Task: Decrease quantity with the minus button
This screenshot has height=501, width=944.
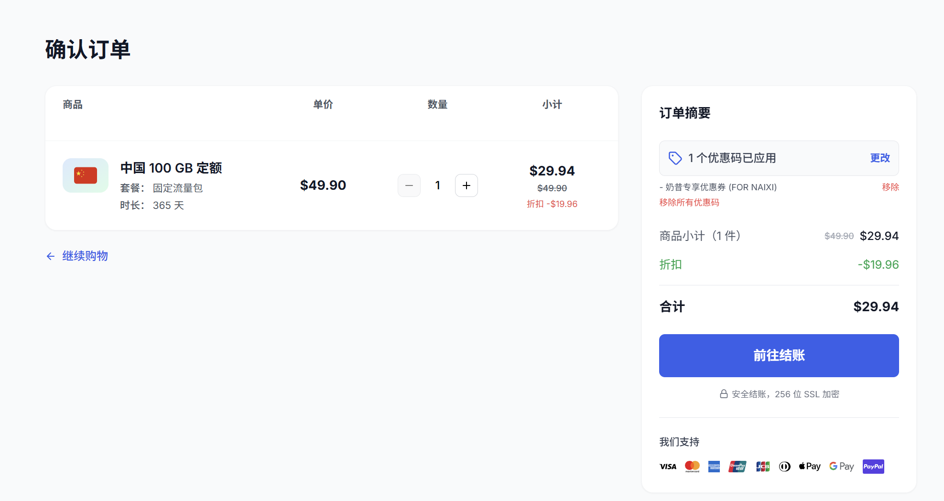Action: coord(409,185)
